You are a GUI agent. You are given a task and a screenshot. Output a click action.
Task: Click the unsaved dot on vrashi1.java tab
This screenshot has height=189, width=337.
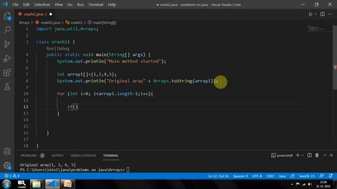[x=51, y=14]
